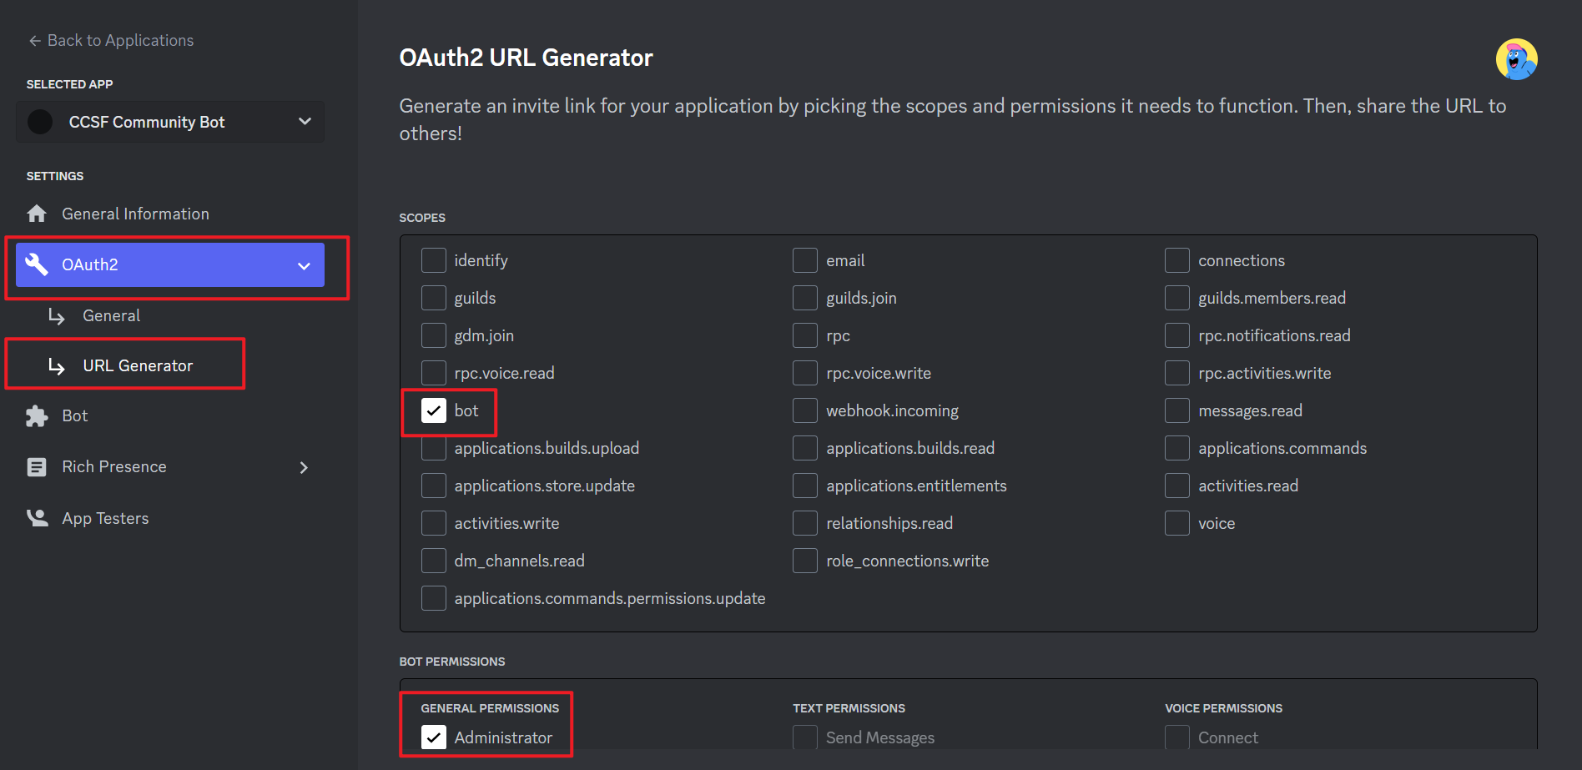Enable the activities.write scope checkbox
1582x770 pixels.
434,523
